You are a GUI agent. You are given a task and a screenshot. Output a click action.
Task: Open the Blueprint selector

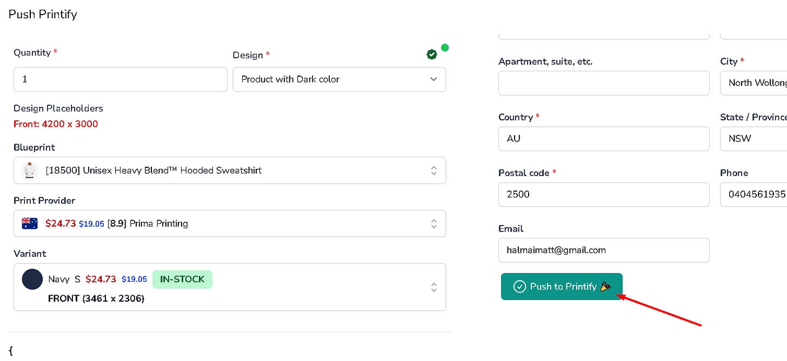230,171
